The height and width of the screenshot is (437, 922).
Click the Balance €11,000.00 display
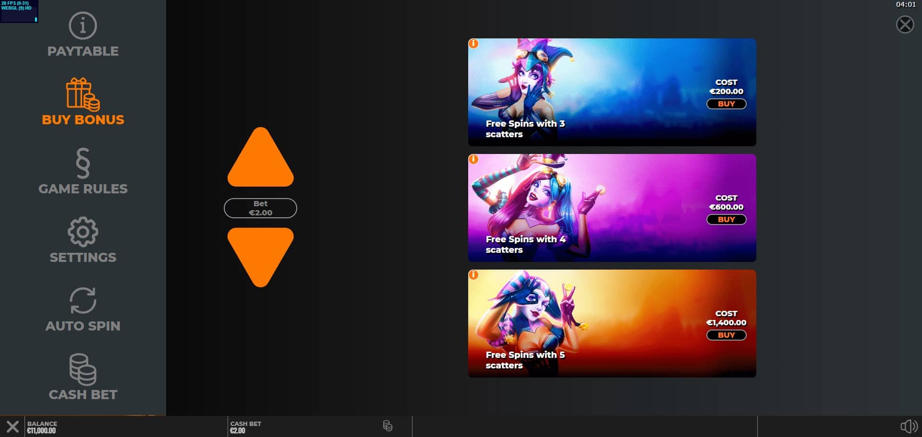[x=42, y=427]
